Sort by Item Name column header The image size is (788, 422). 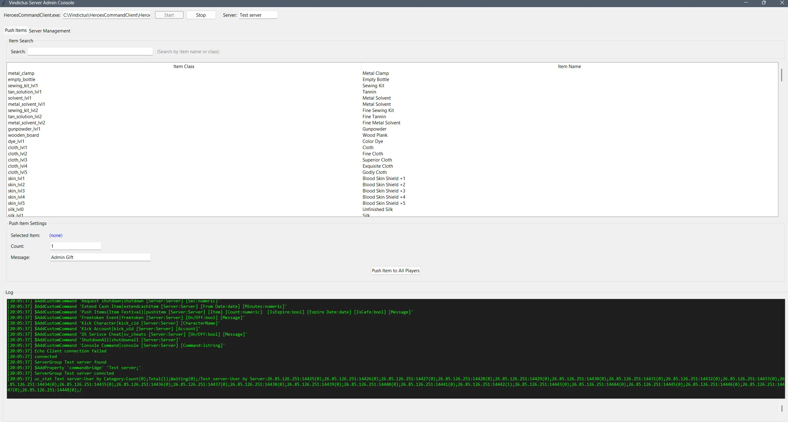point(569,67)
